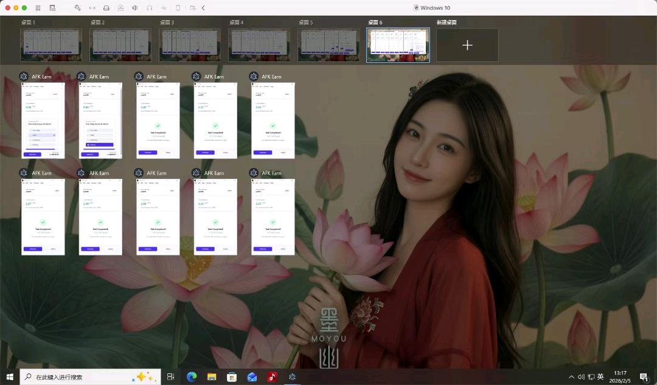
Task: Click the pause virtual machine icon
Action: [x=38, y=8]
